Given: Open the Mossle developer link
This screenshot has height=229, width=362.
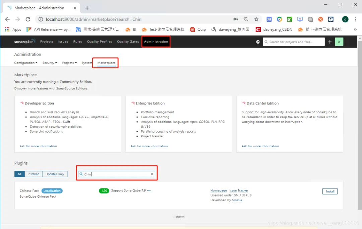Looking at the screenshot, I should click(x=237, y=200).
